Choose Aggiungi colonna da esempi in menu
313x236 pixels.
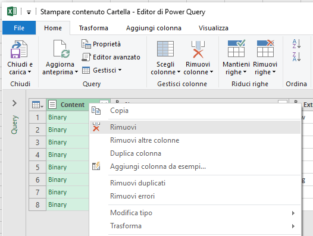195,166
